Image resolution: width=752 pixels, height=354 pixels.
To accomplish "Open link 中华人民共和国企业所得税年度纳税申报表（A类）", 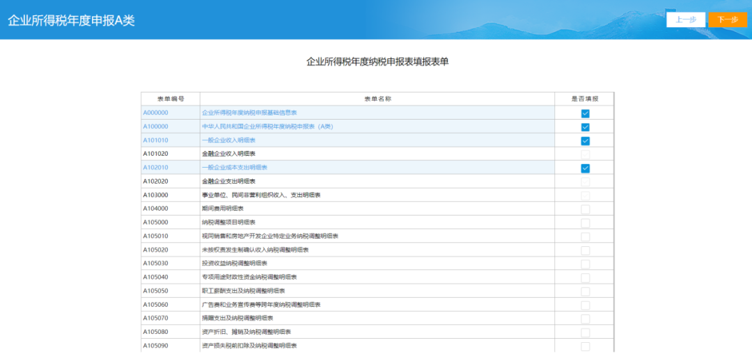I will pos(267,127).
